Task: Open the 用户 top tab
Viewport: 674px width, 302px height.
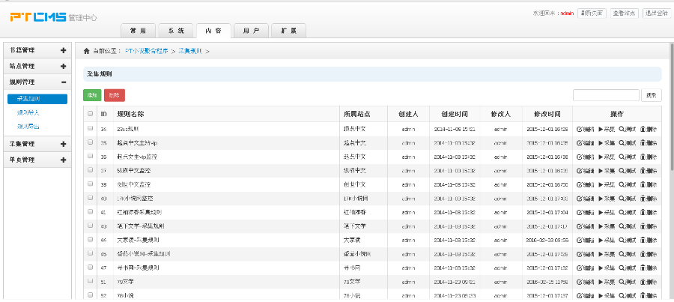Action: click(251, 31)
